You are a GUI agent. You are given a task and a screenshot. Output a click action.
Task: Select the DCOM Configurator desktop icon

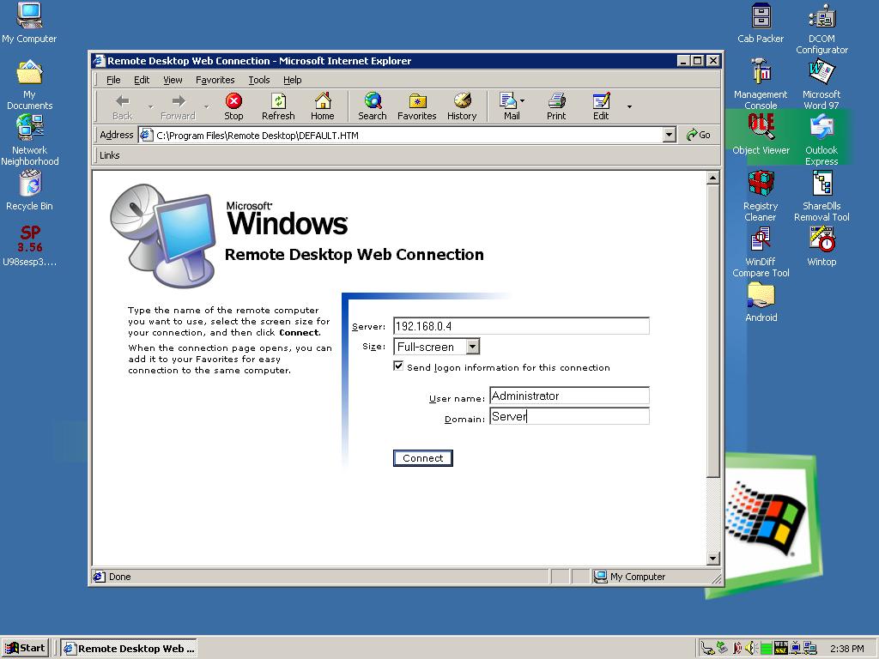pyautogui.click(x=821, y=28)
